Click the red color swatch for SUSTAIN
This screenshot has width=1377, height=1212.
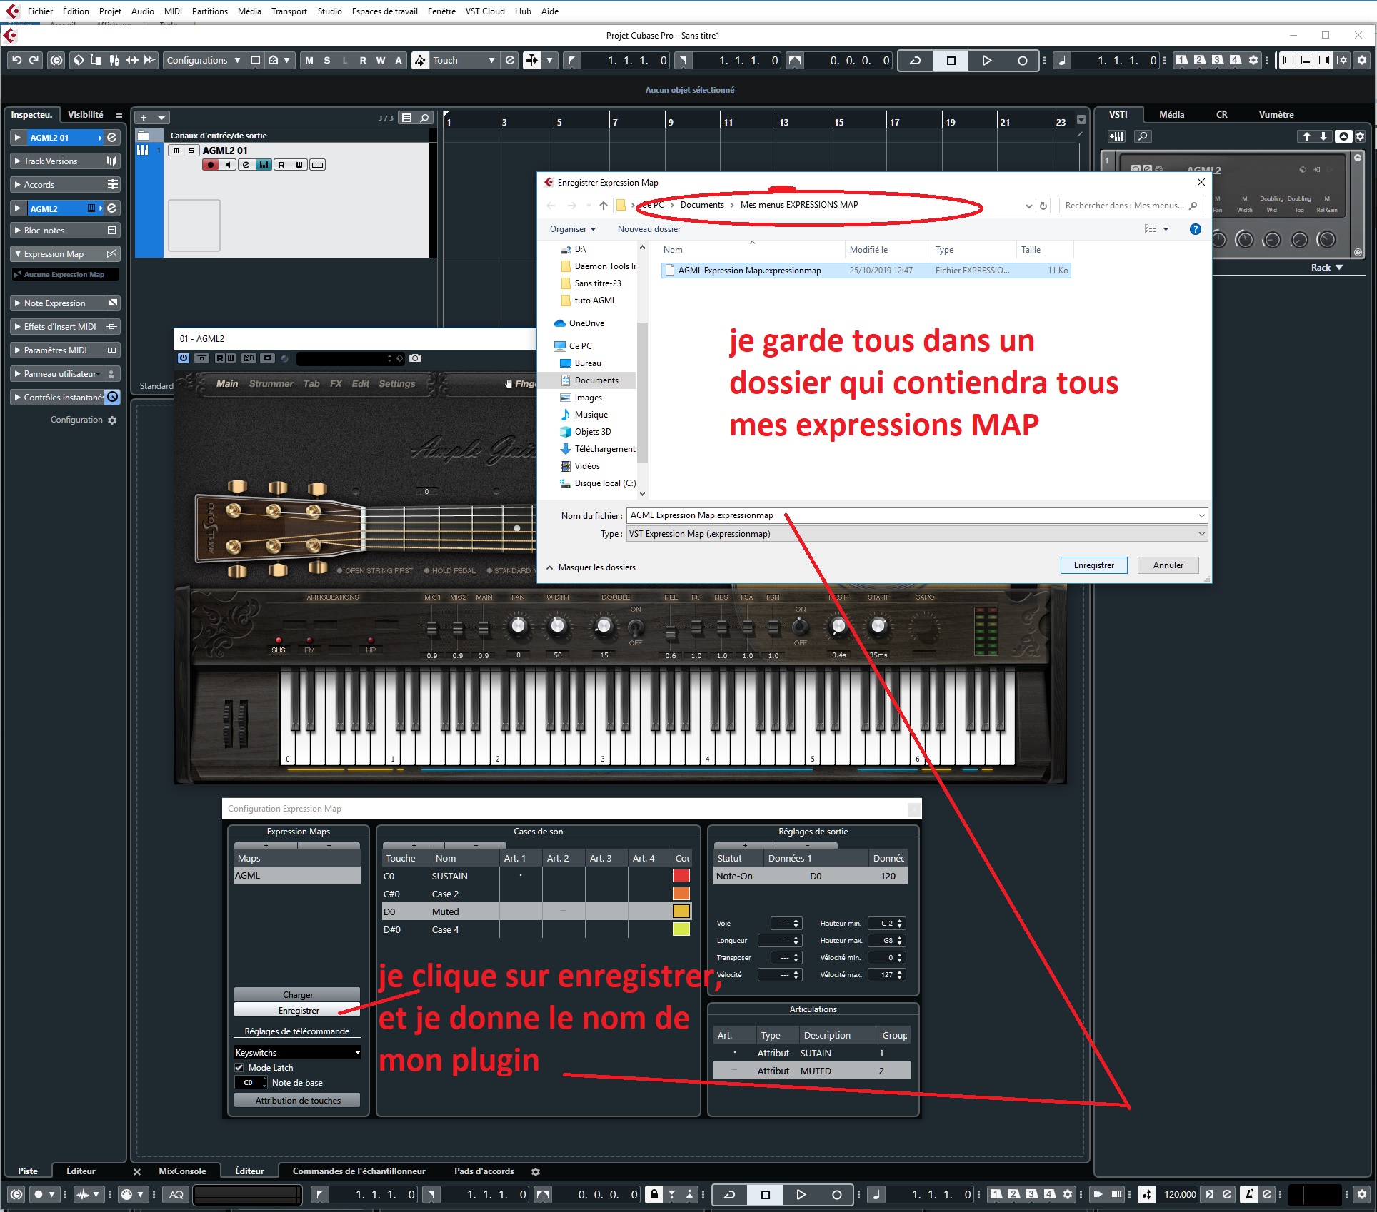click(x=681, y=876)
